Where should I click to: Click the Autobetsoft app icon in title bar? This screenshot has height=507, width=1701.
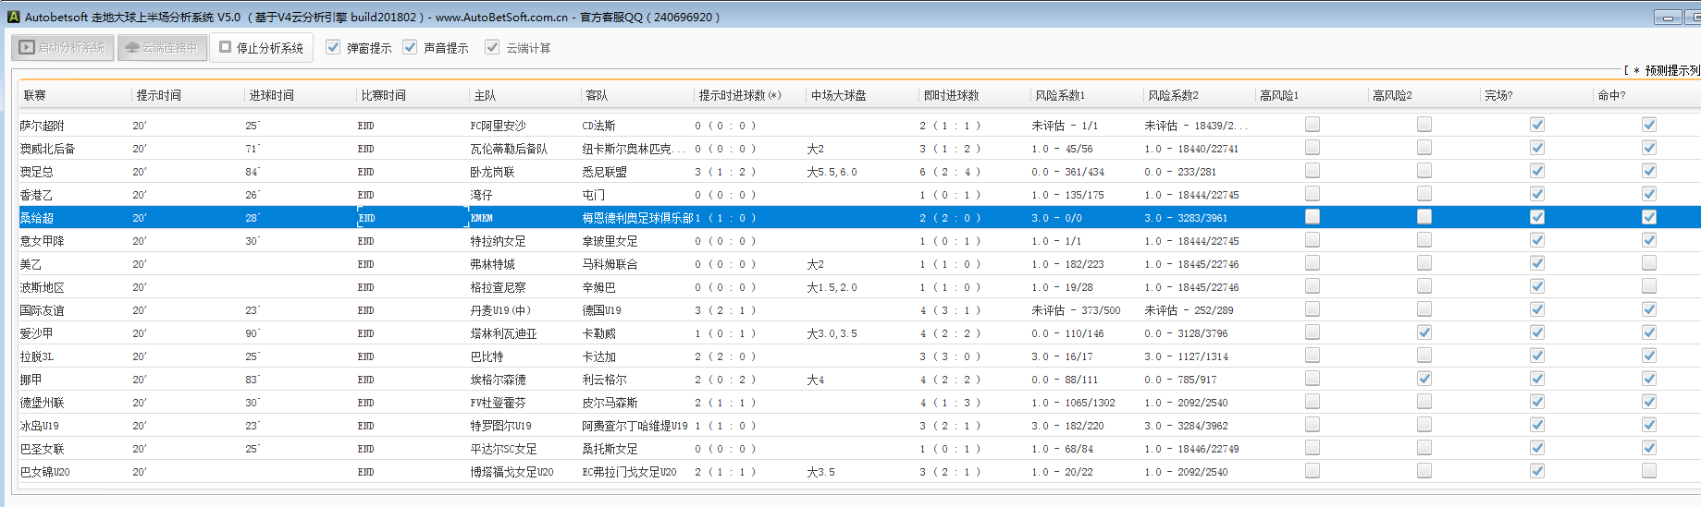13,17
